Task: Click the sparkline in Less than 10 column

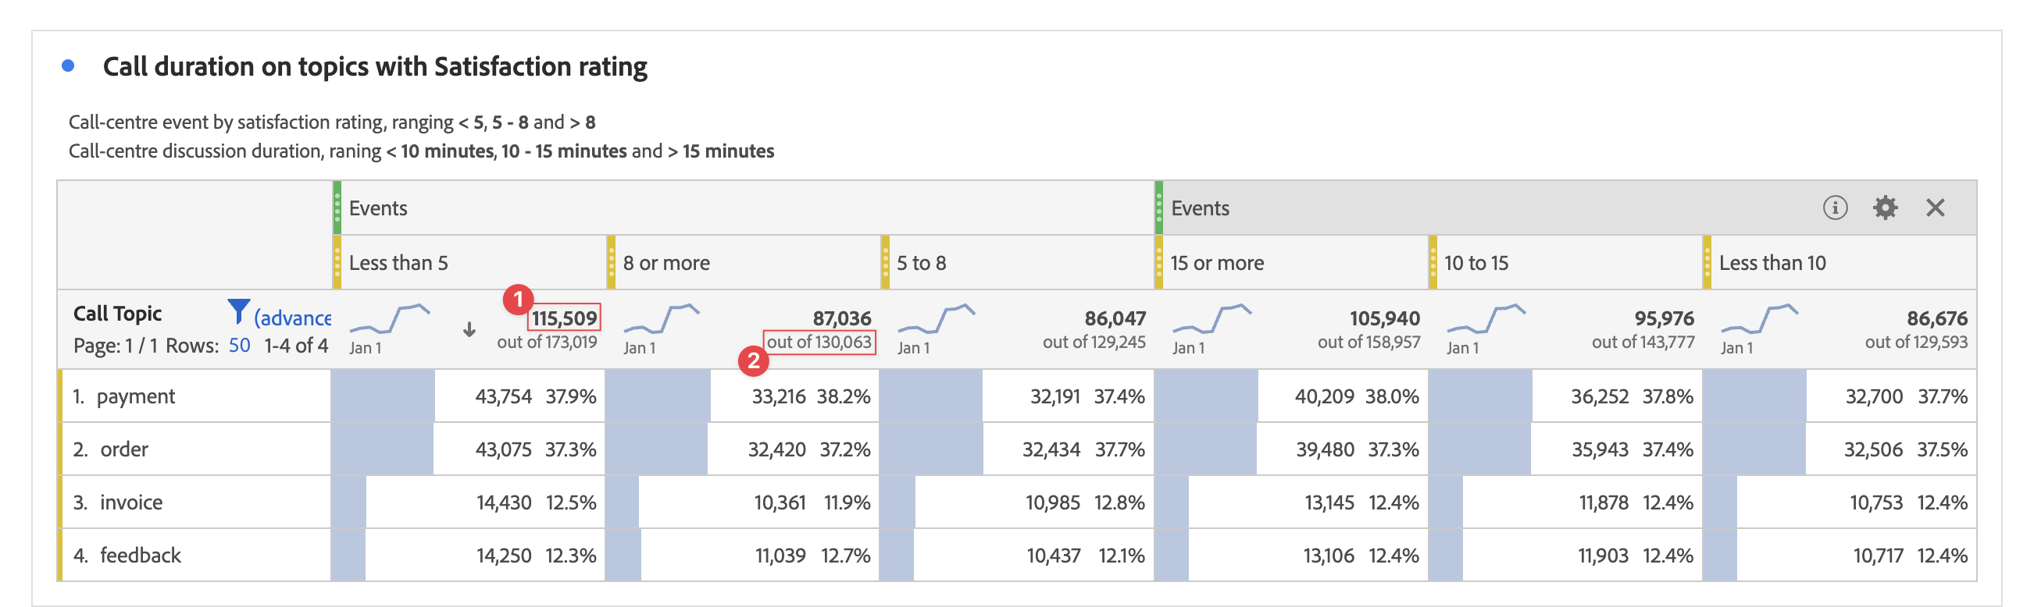Action: 1759,318
